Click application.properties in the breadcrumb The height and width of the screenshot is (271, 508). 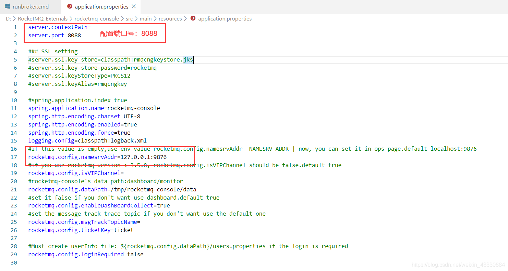(225, 18)
